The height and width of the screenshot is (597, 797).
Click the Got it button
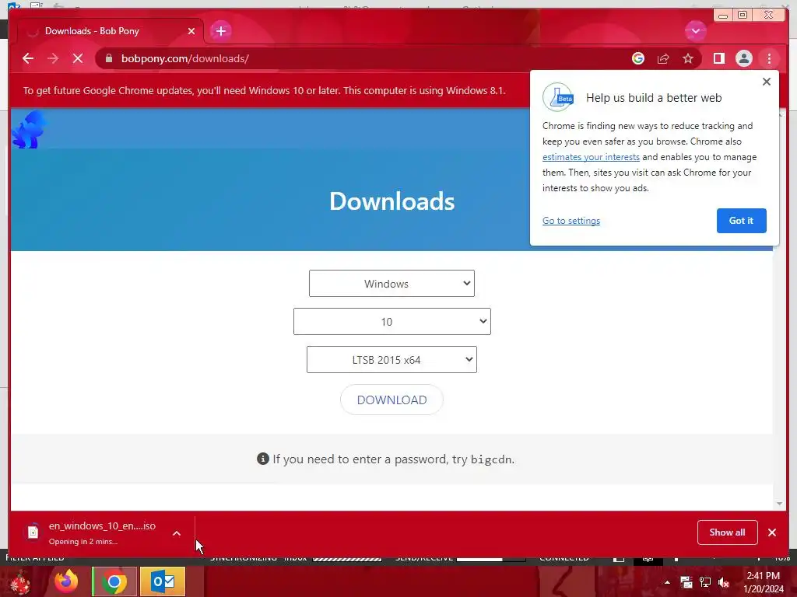coord(741,220)
